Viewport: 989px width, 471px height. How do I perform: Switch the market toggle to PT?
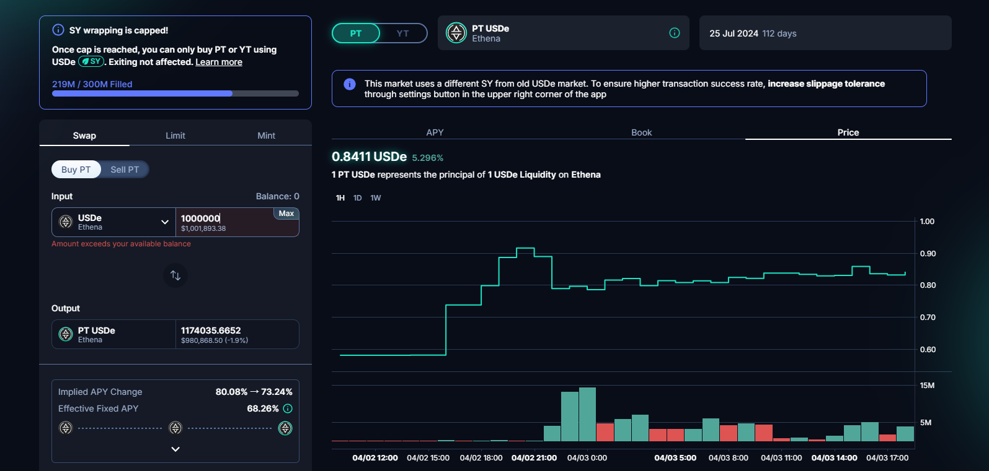356,33
